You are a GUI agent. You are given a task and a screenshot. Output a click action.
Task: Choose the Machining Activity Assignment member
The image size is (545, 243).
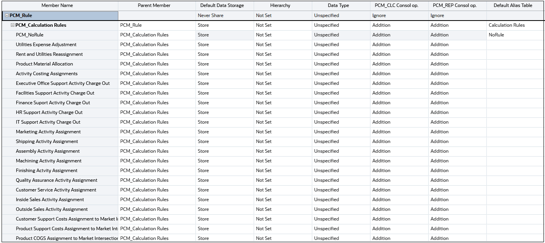click(x=48, y=161)
